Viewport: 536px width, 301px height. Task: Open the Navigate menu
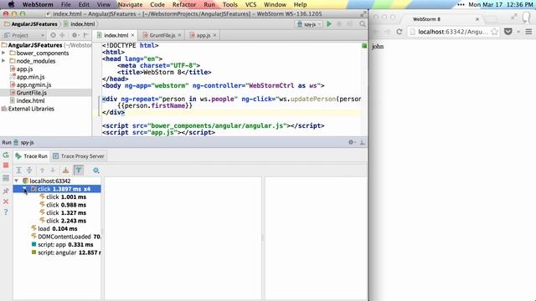point(131,4)
